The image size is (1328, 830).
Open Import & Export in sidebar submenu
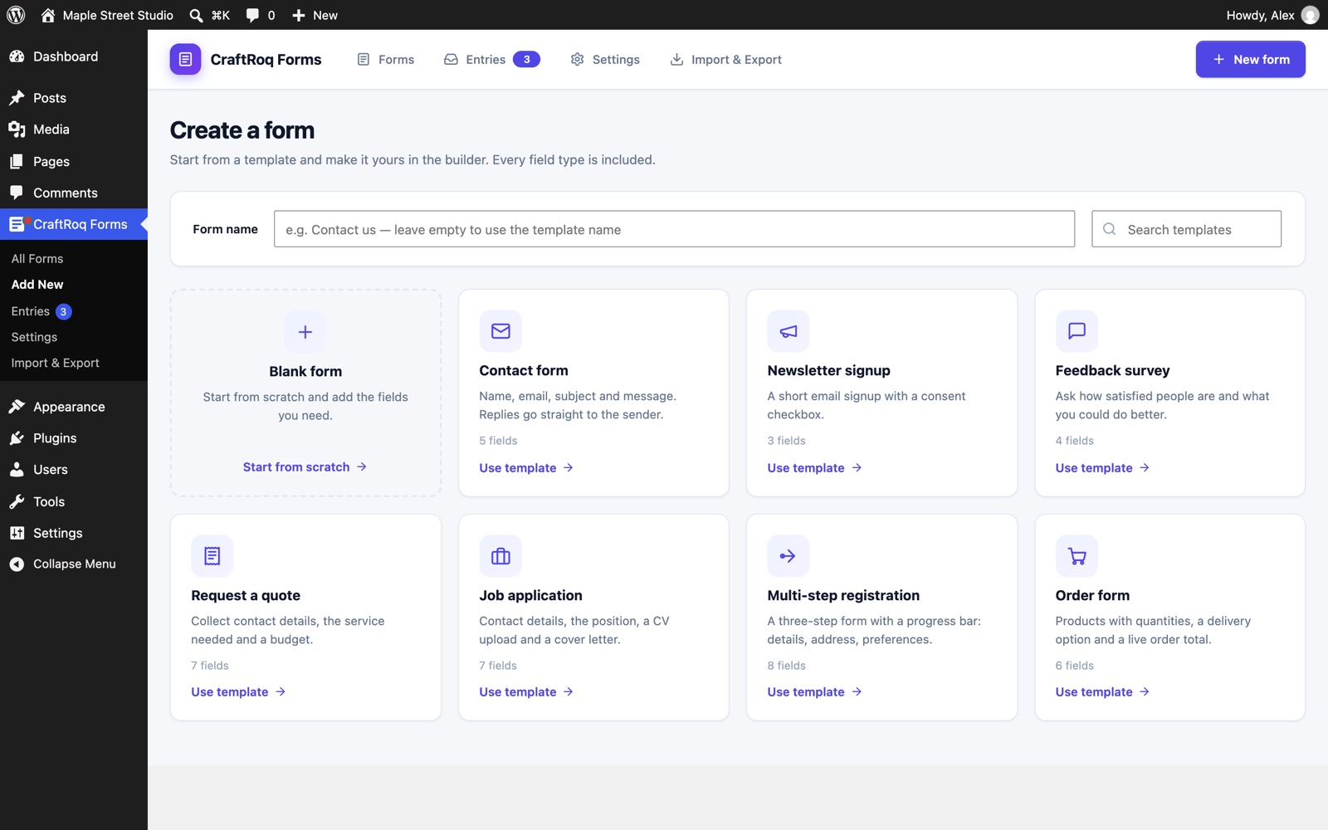point(55,363)
